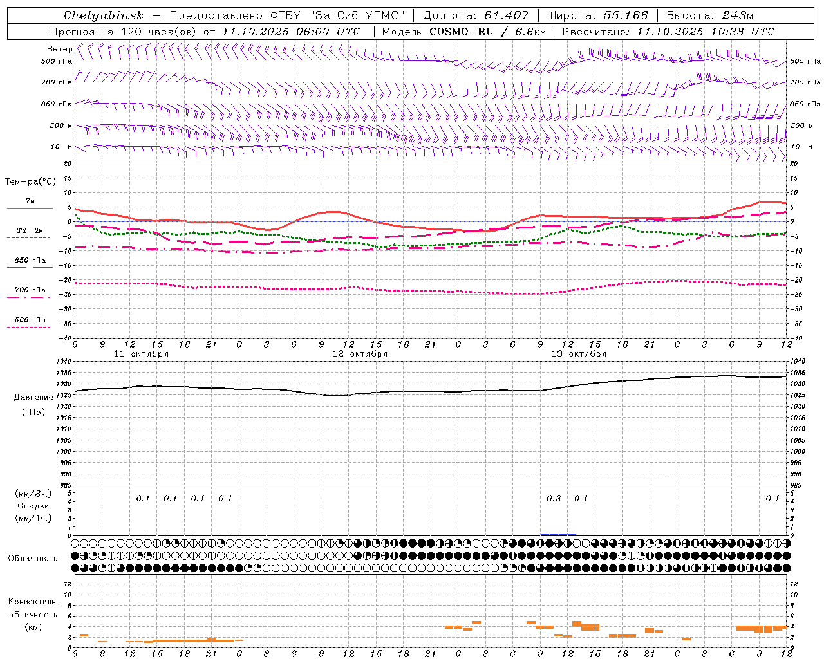
Task: Click '700 гПа' temperature legend entry
Action: click(x=30, y=290)
